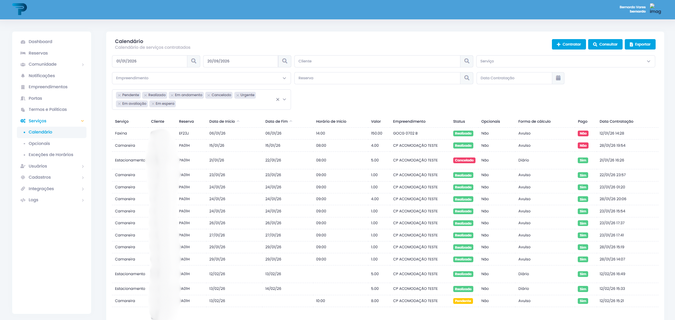
Task: Sort by Data de Início column
Action: point(224,122)
